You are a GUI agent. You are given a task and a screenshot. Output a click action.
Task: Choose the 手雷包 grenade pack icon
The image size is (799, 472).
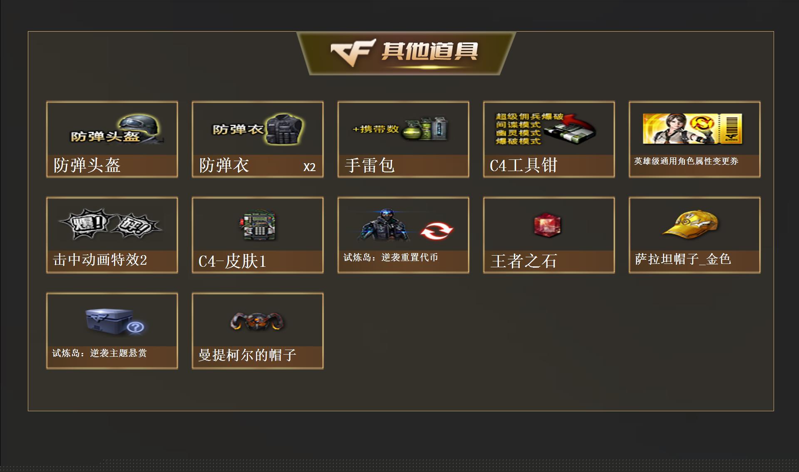pos(401,129)
